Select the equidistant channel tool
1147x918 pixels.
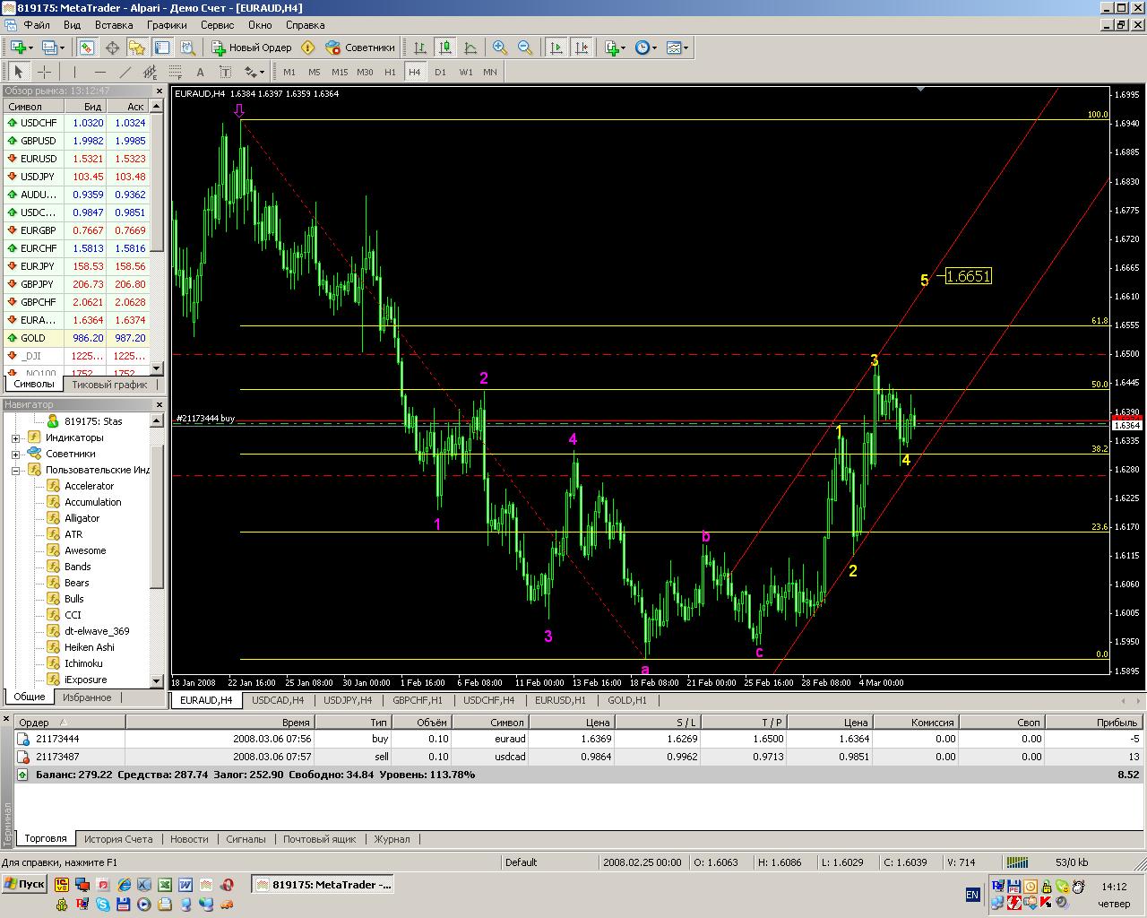pos(150,72)
